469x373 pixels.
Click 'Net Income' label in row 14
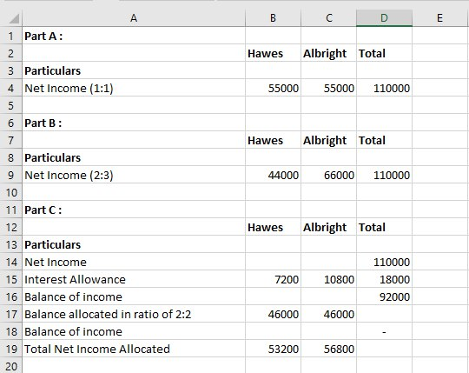pos(134,262)
